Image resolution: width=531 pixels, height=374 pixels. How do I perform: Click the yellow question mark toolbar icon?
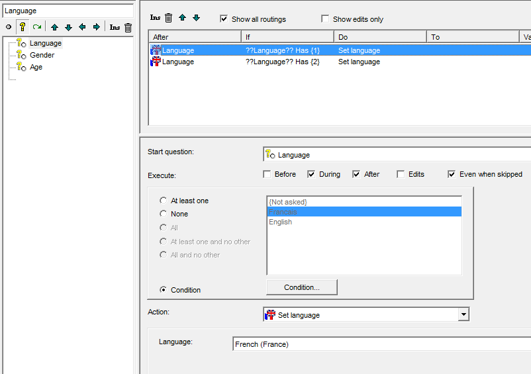pyautogui.click(x=22, y=27)
